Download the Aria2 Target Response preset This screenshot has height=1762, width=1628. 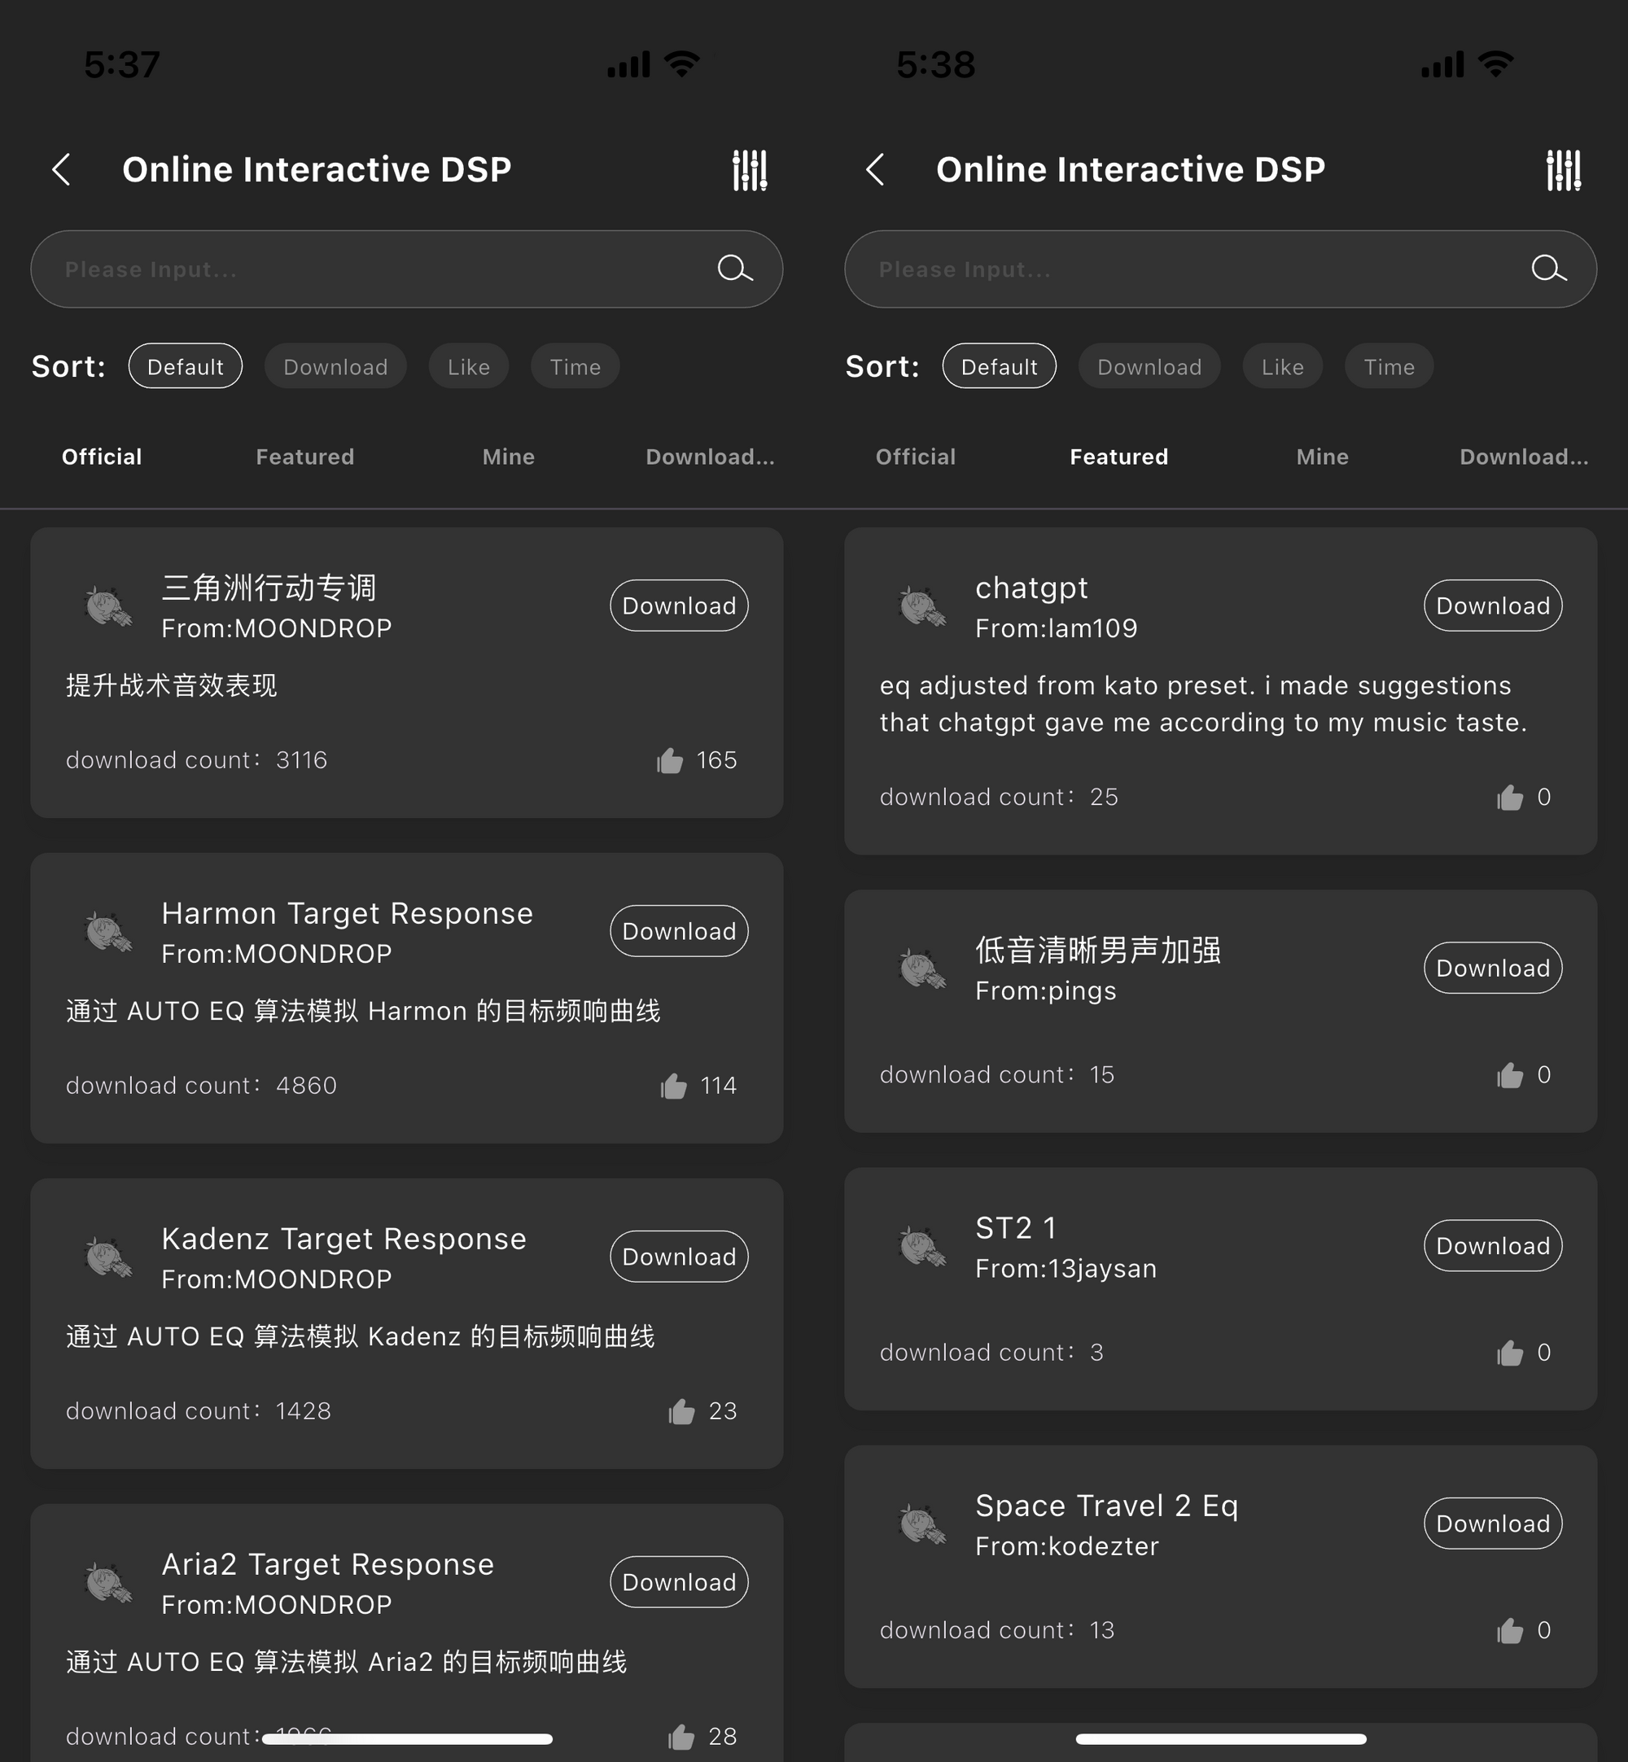click(678, 1582)
